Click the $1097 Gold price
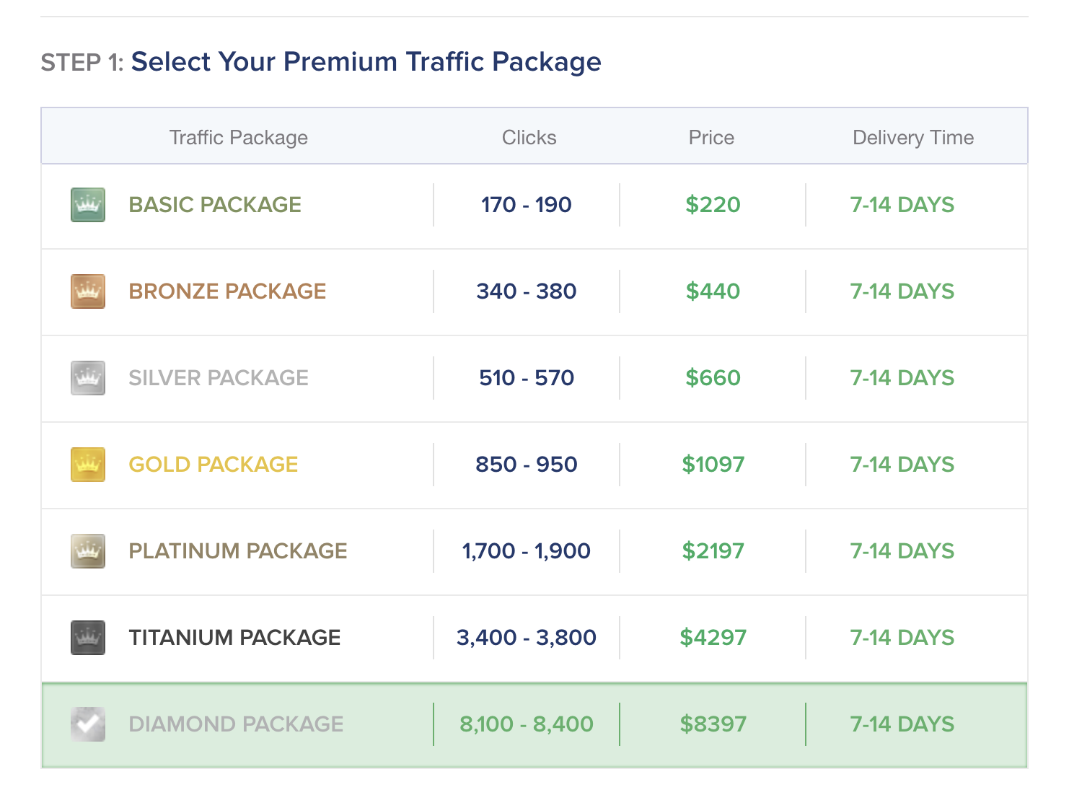Viewport: 1069px width, 795px height. tap(713, 465)
